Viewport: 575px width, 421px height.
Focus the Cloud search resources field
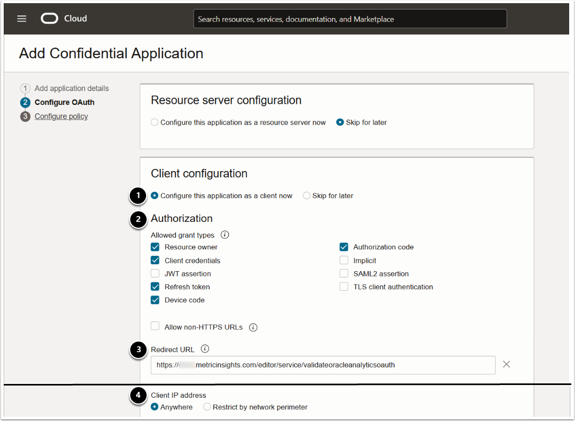349,19
